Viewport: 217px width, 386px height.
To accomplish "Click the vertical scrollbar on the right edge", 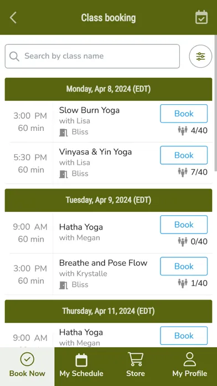I will coord(216,103).
